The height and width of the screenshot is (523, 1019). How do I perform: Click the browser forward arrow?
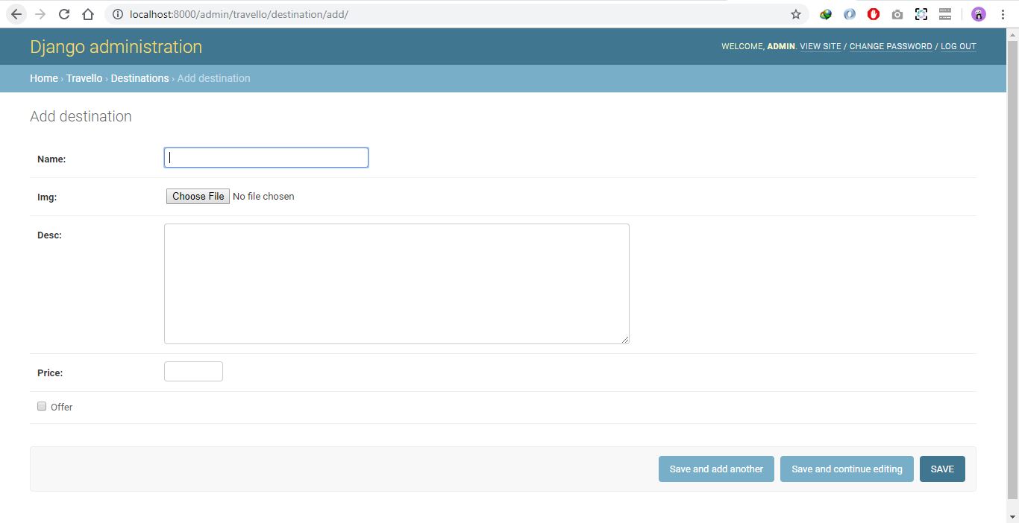pyautogui.click(x=40, y=14)
